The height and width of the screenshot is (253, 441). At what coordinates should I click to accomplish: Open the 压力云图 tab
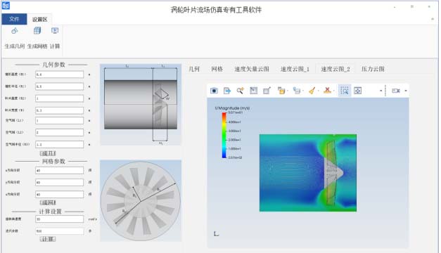373,69
